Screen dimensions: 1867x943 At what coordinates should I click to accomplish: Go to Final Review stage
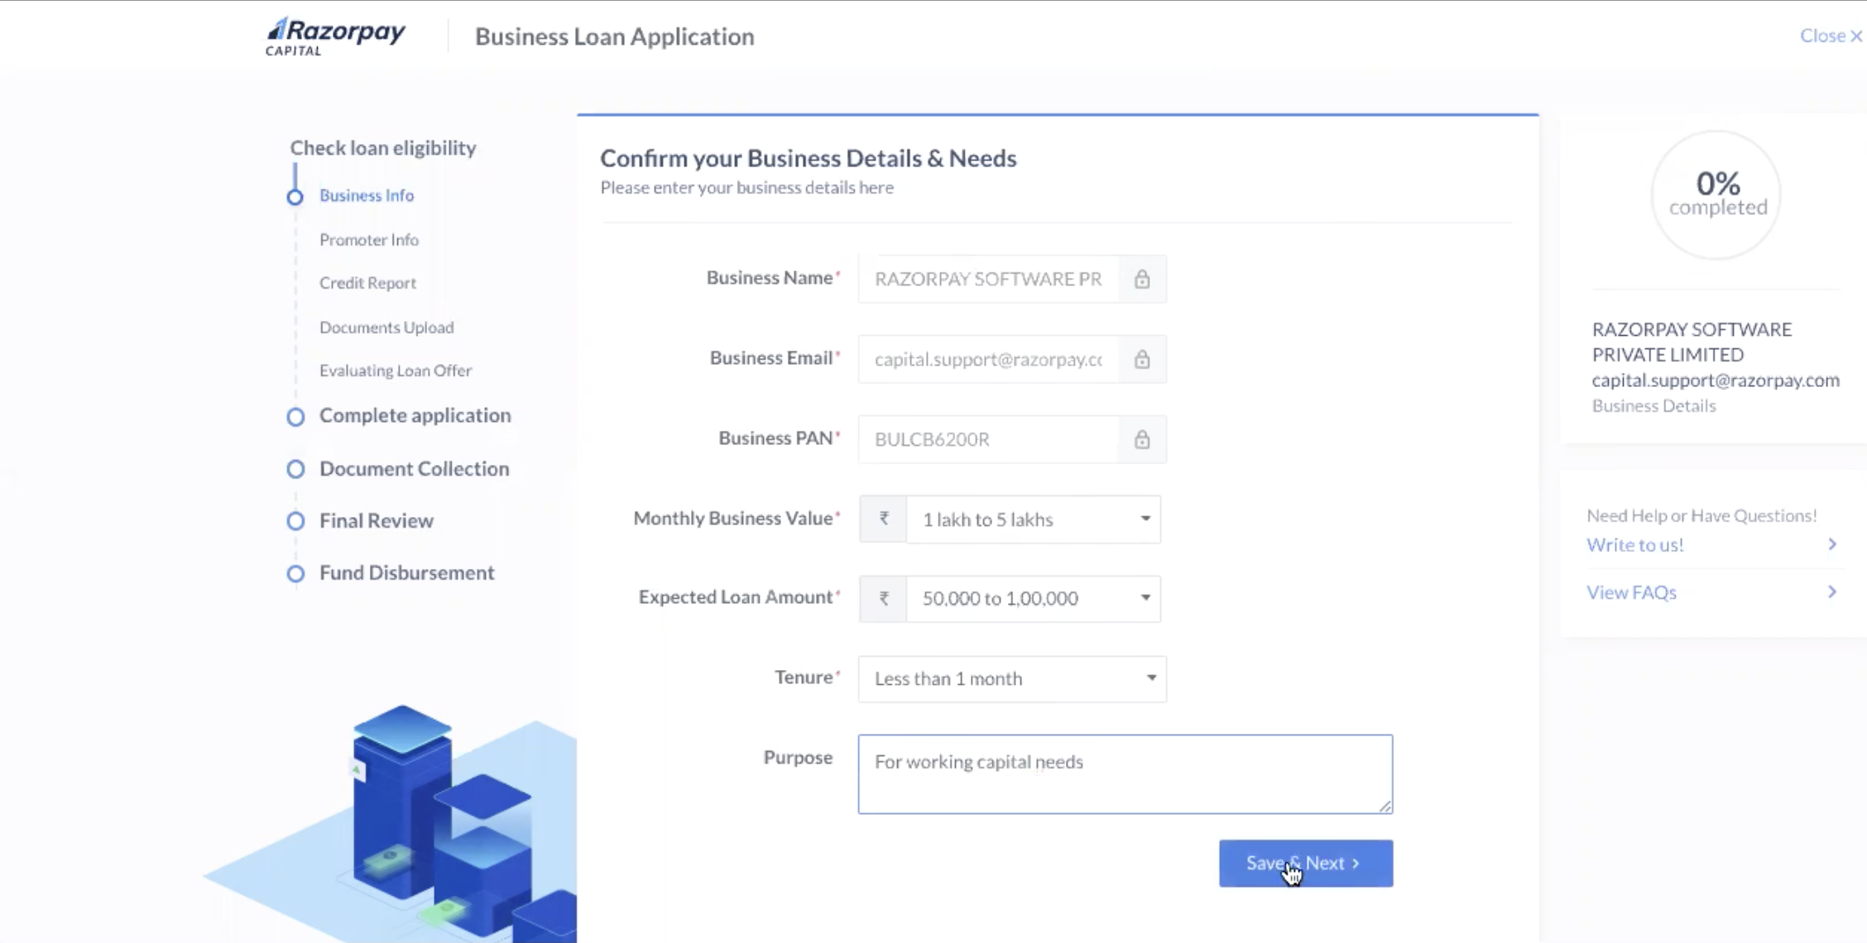click(377, 521)
